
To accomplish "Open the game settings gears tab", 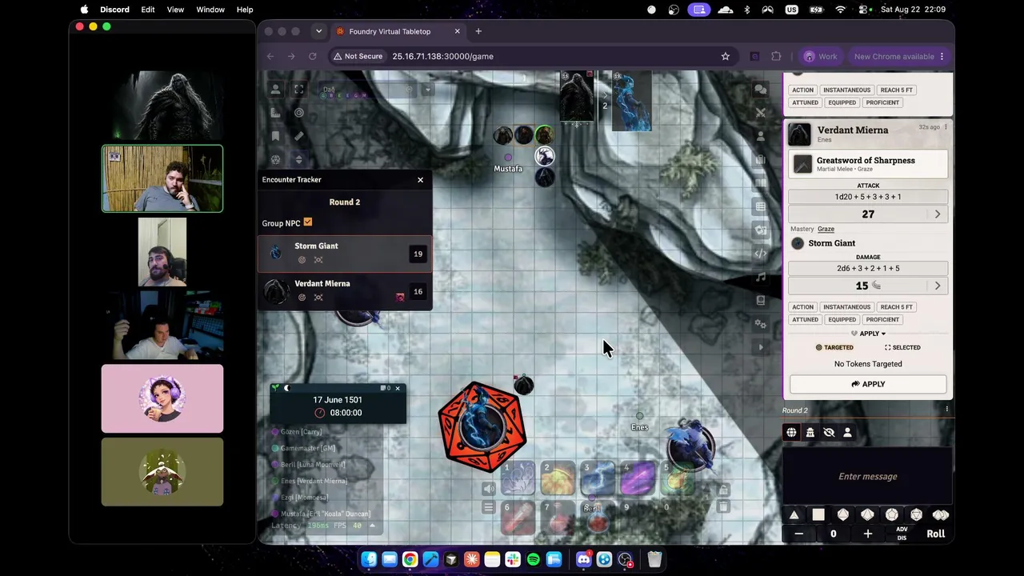I will [x=761, y=324].
